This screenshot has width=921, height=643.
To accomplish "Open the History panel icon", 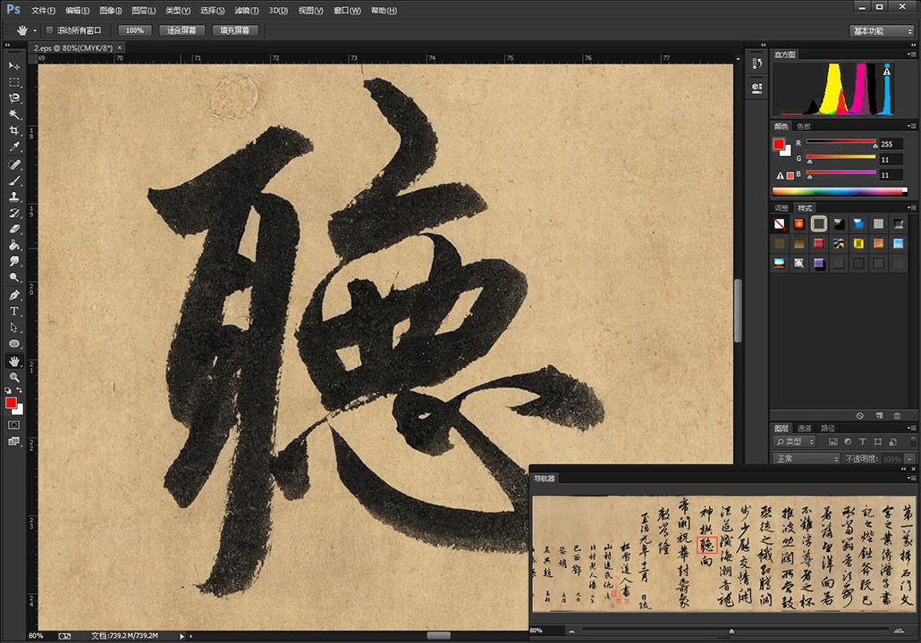I will click(x=757, y=63).
